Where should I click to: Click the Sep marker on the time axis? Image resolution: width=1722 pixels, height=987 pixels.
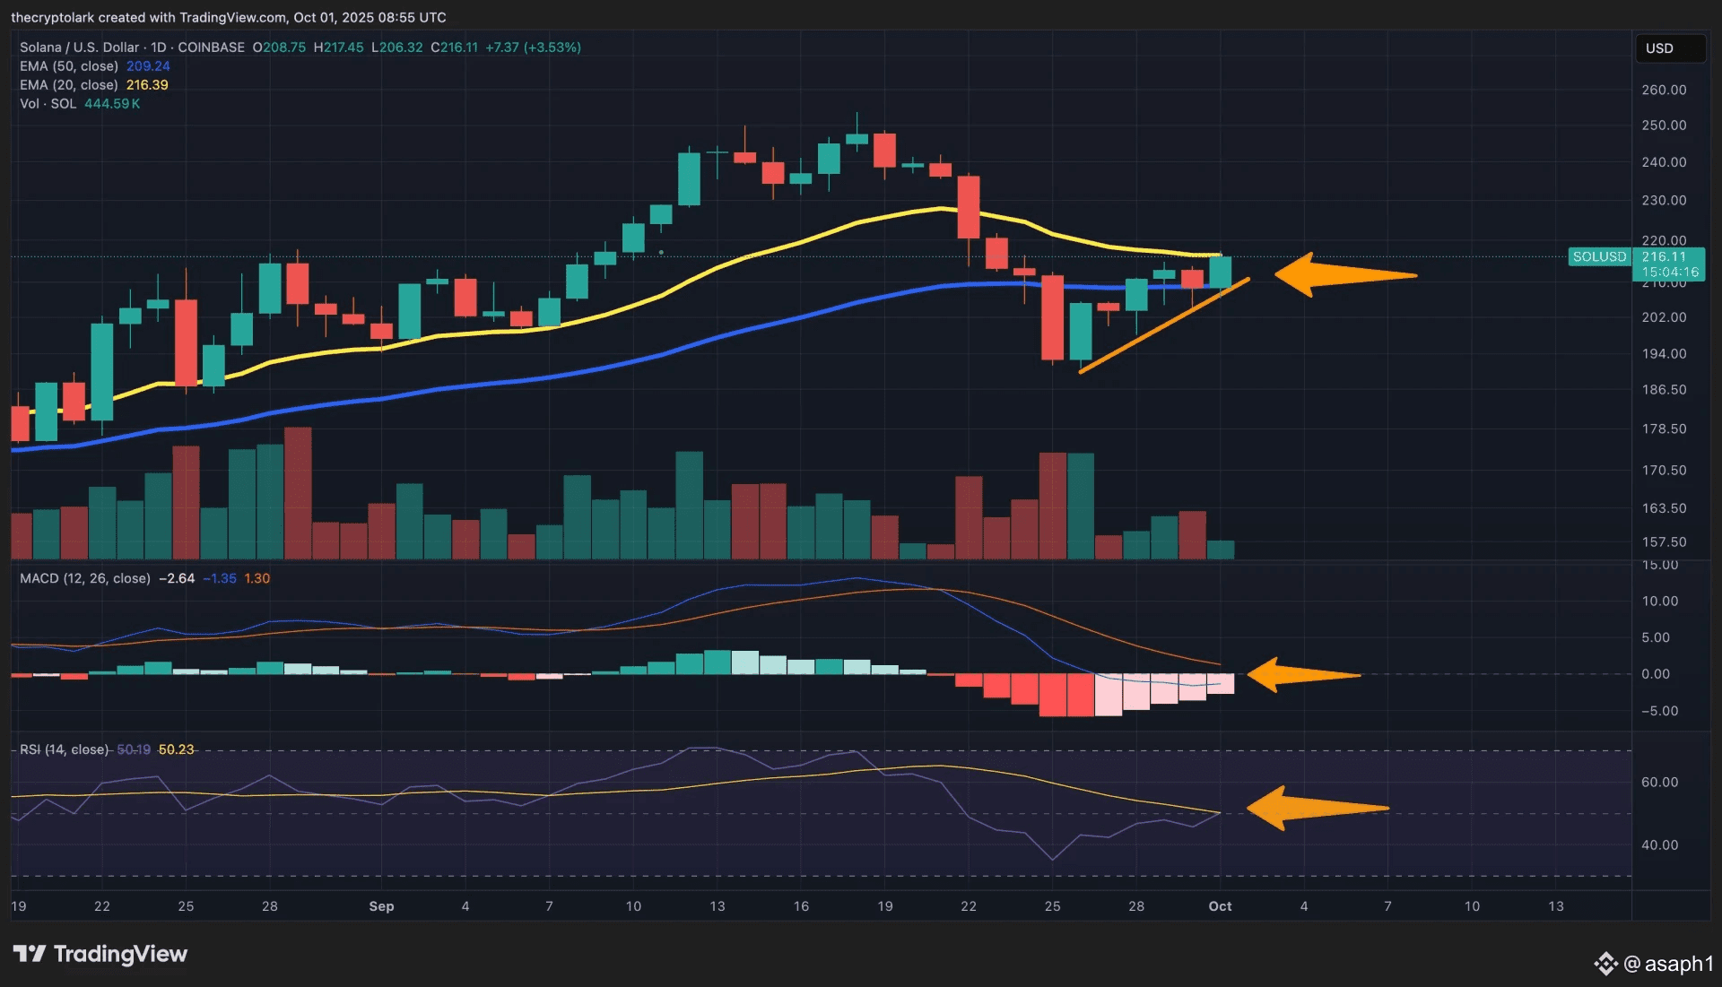click(381, 906)
